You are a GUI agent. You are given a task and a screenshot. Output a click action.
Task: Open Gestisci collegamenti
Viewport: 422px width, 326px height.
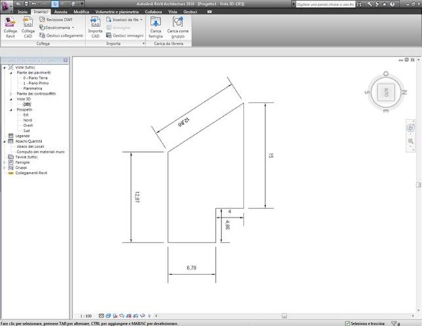(61, 35)
